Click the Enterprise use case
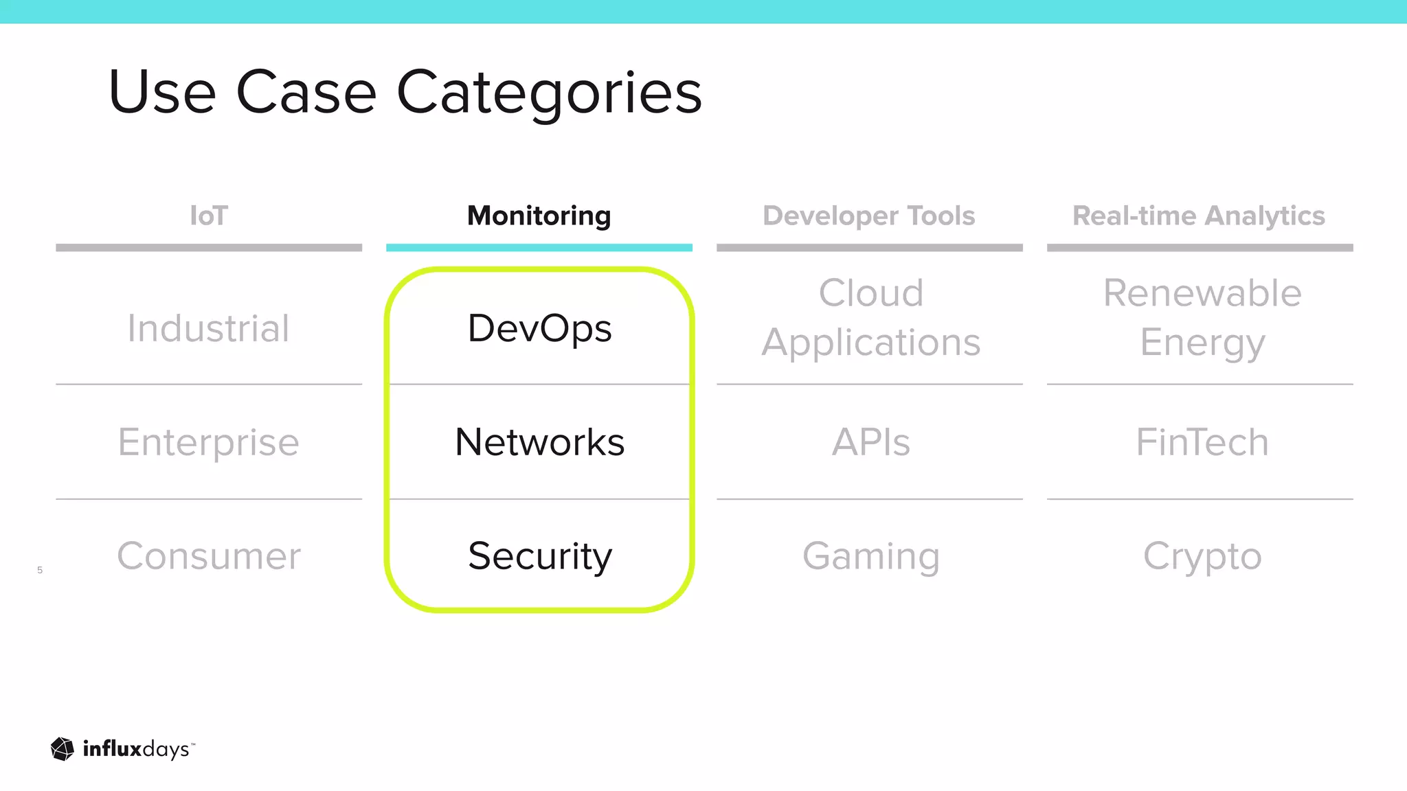This screenshot has height=791, width=1407. [209, 443]
